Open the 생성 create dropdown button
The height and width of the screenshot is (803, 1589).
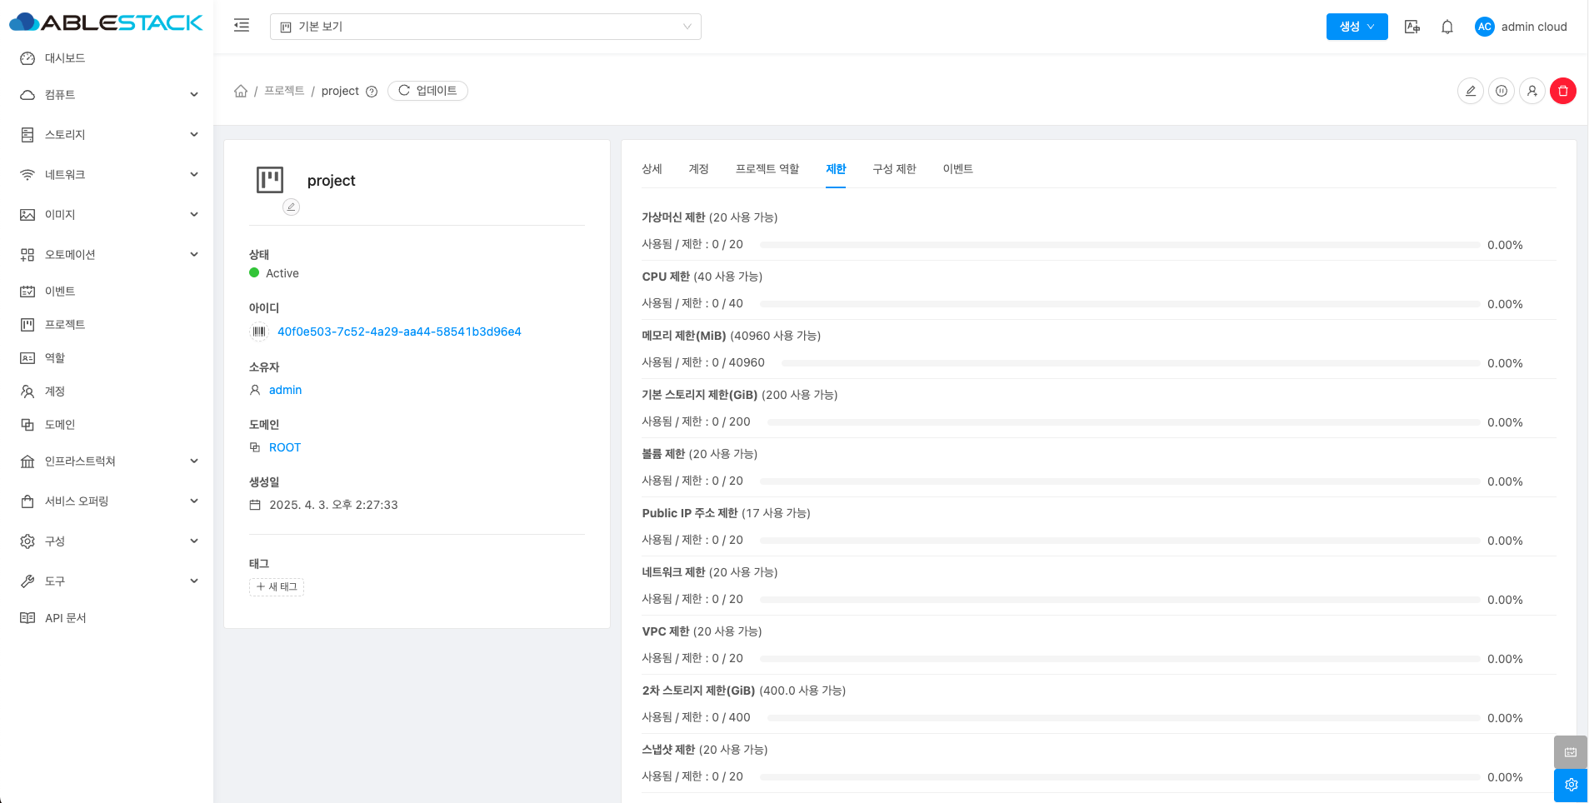pos(1357,27)
